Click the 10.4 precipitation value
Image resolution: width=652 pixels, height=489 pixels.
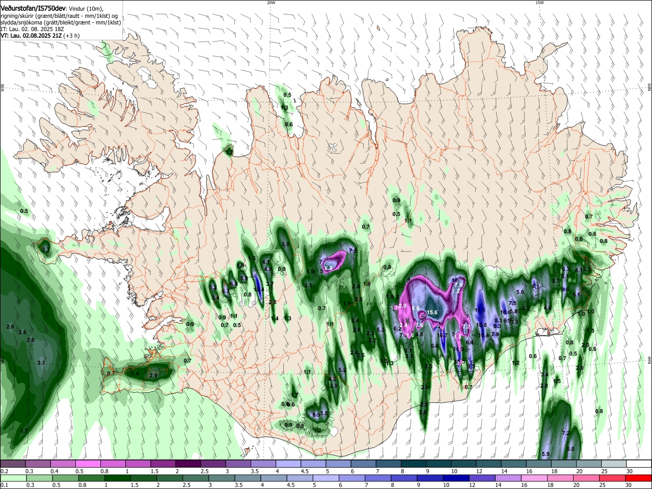click(x=484, y=335)
